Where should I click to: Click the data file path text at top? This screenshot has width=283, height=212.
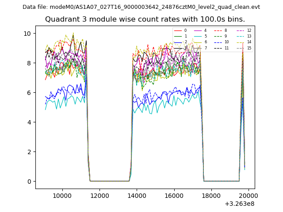point(141,7)
